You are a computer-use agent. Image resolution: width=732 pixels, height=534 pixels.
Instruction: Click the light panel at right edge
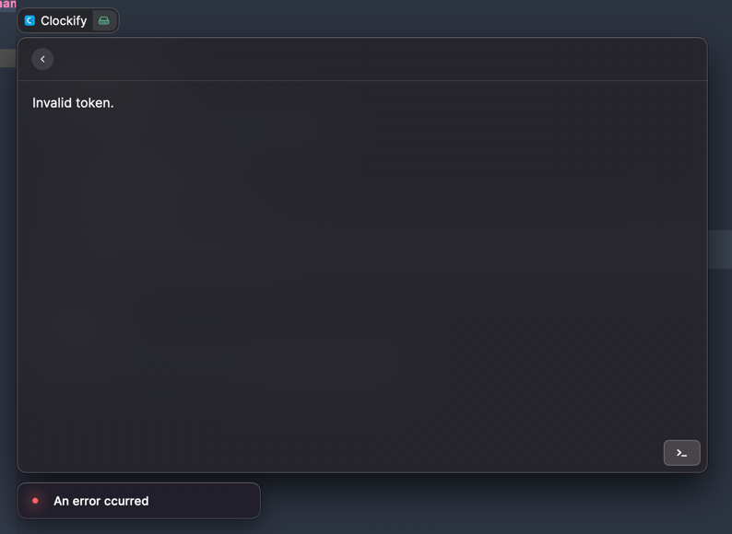coord(720,250)
